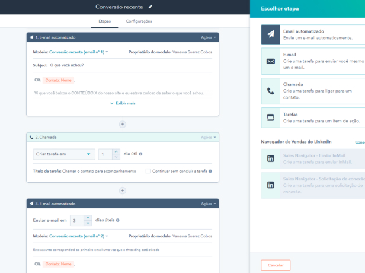365x273 pixels.
Task: Select the E-mail envelope icon
Action: pos(271,61)
